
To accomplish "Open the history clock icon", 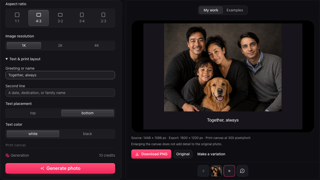I will click(242, 171).
